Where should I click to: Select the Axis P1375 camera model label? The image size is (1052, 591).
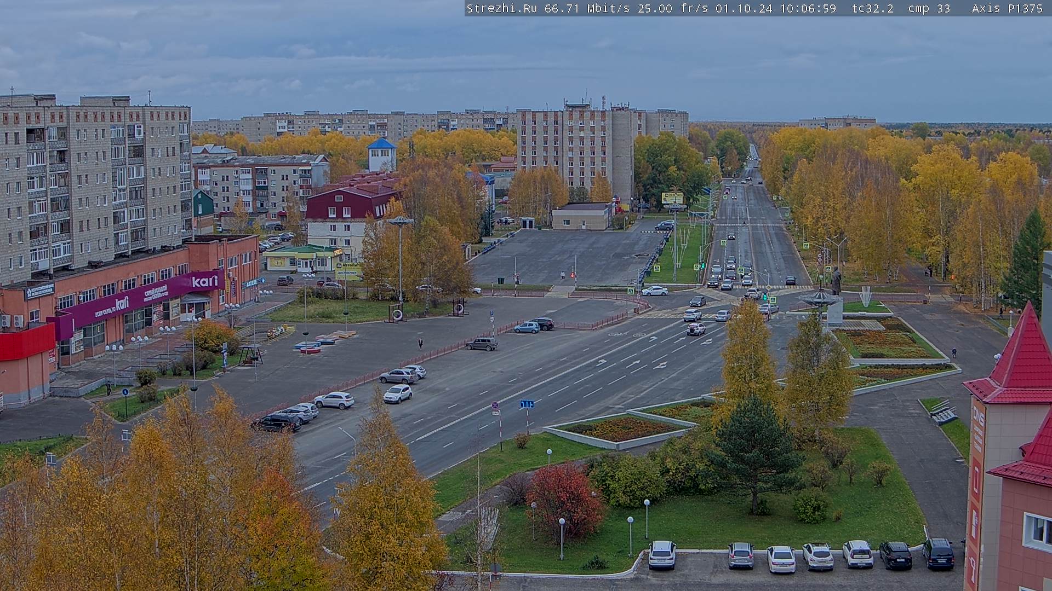pyautogui.click(x=1007, y=8)
